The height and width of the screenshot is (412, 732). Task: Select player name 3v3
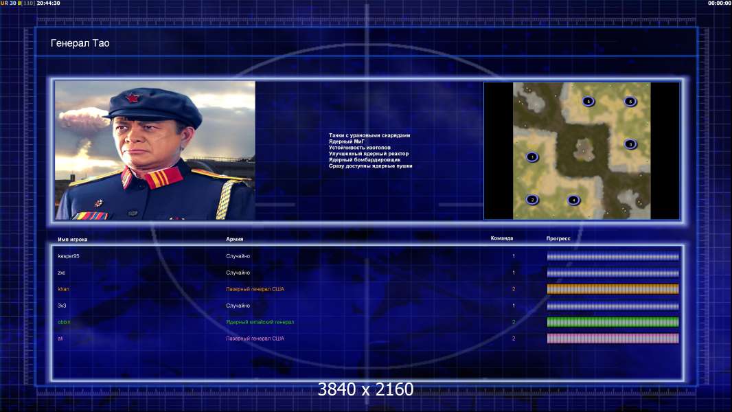[x=62, y=306]
